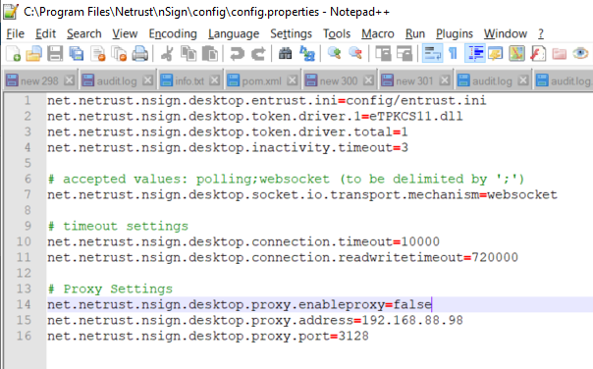The image size is (593, 369).
Task: Click the proxy.port=3128 line
Action: click(x=207, y=336)
